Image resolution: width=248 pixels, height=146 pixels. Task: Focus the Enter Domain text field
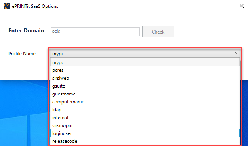[x=95, y=32]
